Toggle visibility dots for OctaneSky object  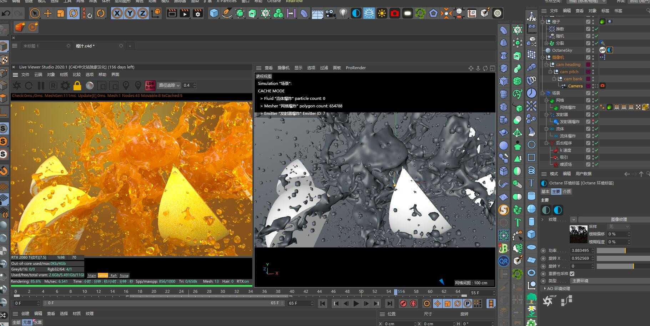[593, 50]
